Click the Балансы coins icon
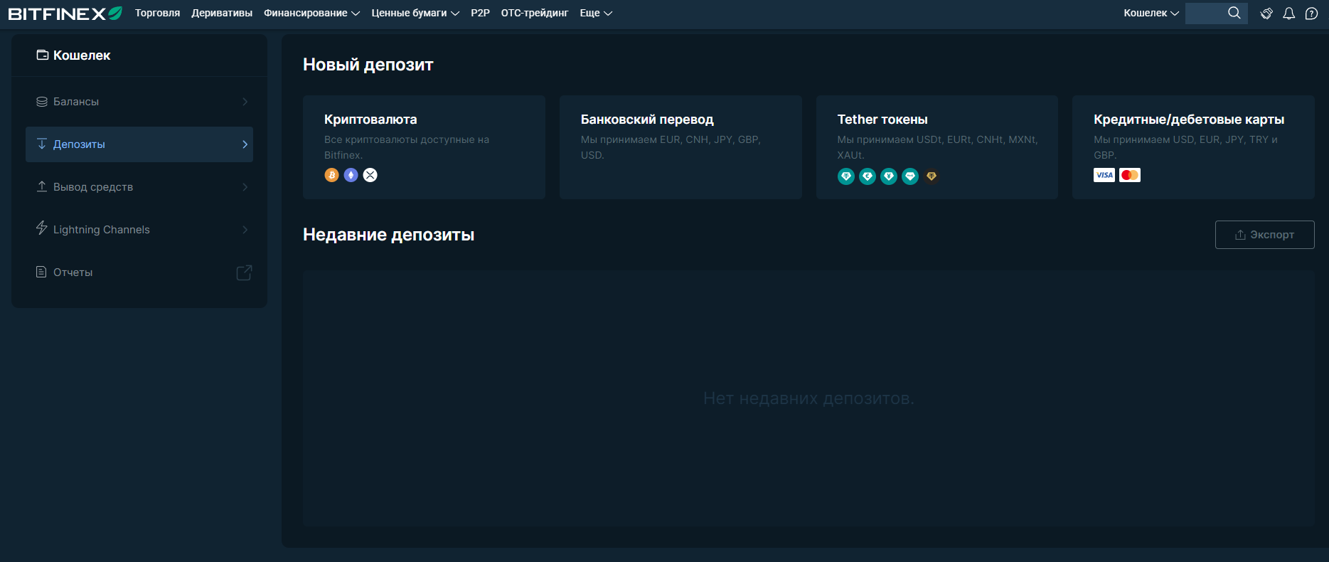The height and width of the screenshot is (562, 1329). [42, 102]
